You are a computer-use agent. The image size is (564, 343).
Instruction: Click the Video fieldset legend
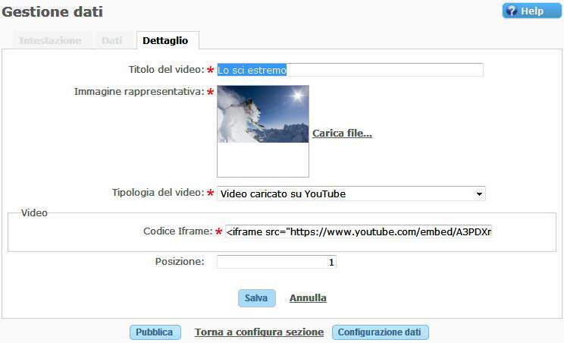coord(34,213)
